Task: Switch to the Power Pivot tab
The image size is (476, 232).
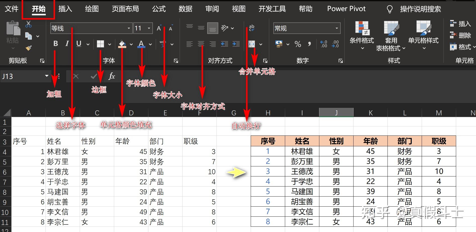Action: tap(346, 9)
